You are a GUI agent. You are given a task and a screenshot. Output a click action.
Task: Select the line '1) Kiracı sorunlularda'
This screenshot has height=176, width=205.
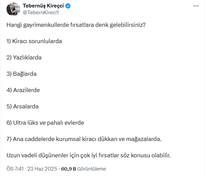point(34,41)
